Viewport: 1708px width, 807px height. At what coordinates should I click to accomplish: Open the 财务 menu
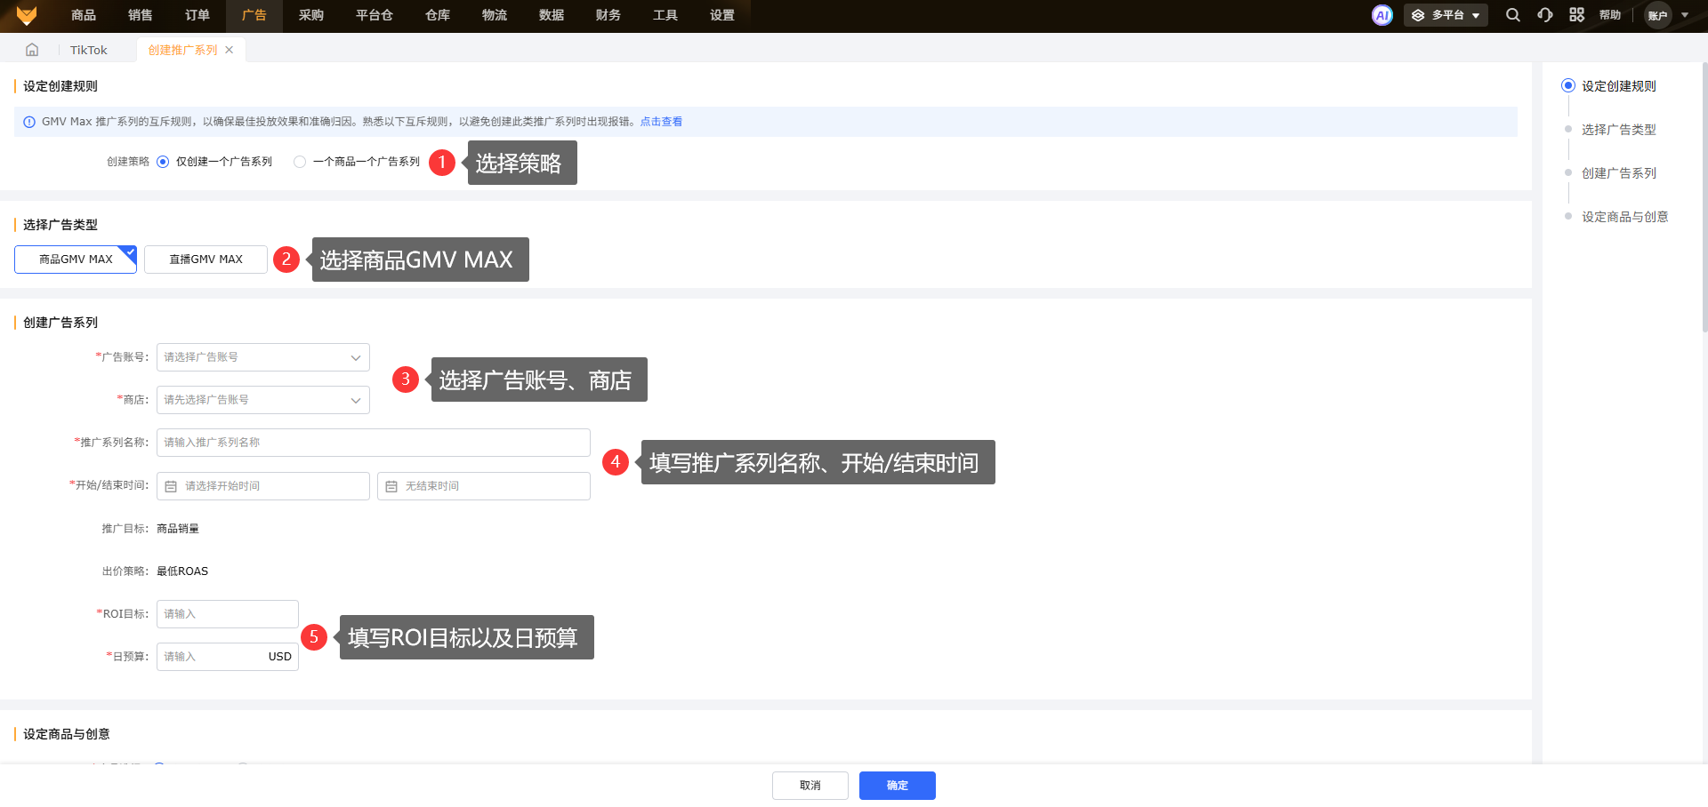point(608,15)
